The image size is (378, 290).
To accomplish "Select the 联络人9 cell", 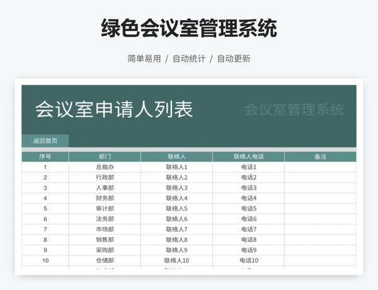I will (176, 250).
